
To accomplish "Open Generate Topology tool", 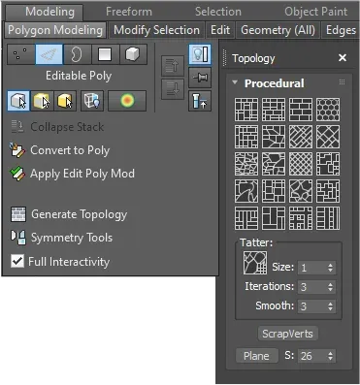I will pyautogui.click(x=69, y=214).
